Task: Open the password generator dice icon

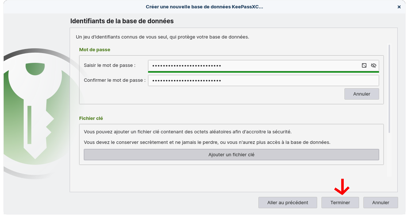Action: [x=364, y=65]
